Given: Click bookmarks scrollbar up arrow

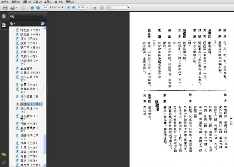Looking at the screenshot, I should [45, 28].
